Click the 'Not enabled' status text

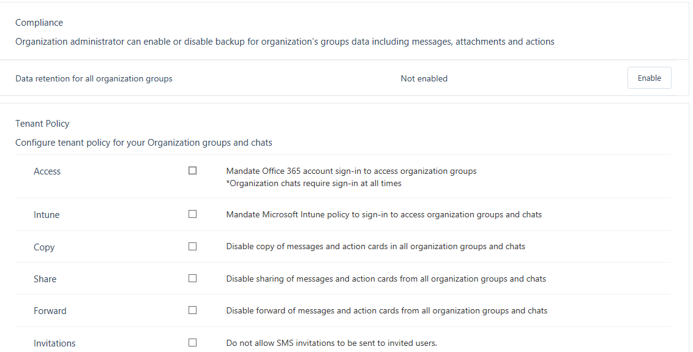pyautogui.click(x=424, y=78)
